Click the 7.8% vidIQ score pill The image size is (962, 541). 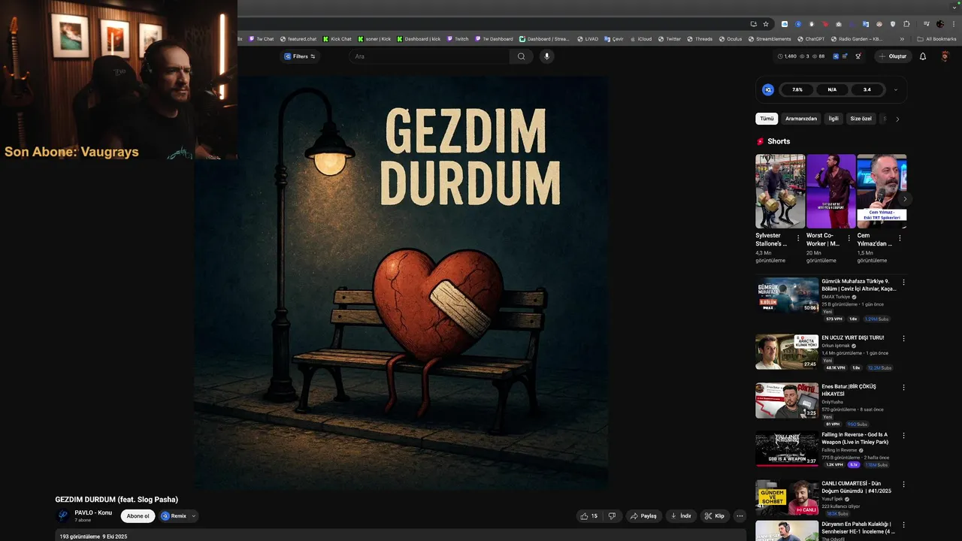[x=797, y=89]
